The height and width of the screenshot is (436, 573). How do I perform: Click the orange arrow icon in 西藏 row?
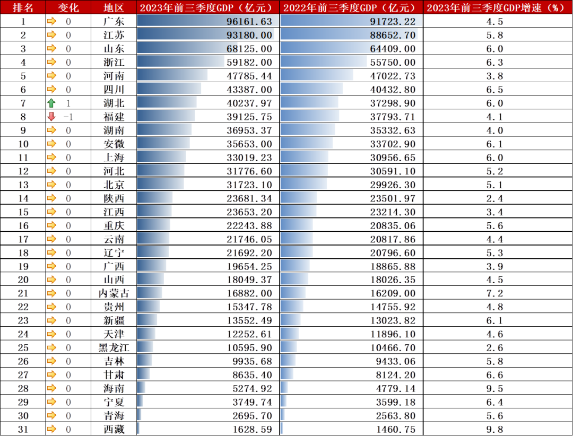click(51, 429)
